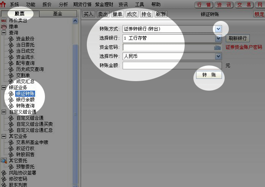Click the icon next to 风险协议签署
Viewport: 265px width, 187px height.
[4, 173]
